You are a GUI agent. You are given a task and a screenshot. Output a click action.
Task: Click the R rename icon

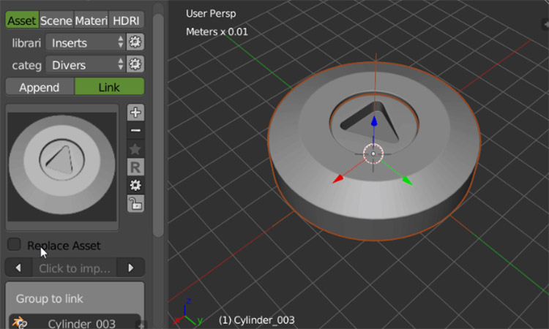pos(135,167)
